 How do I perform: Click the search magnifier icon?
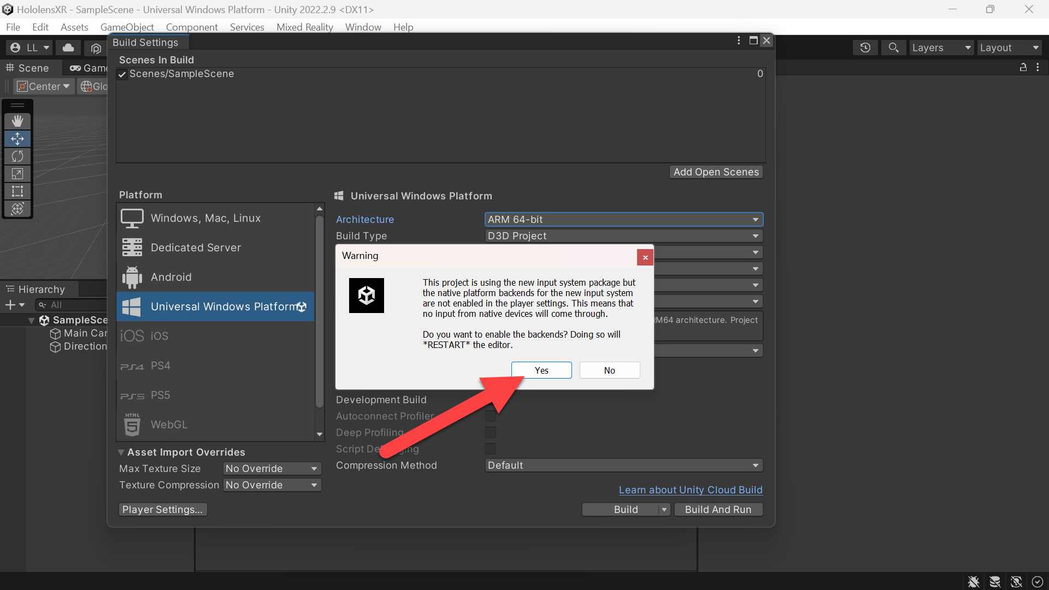893,48
